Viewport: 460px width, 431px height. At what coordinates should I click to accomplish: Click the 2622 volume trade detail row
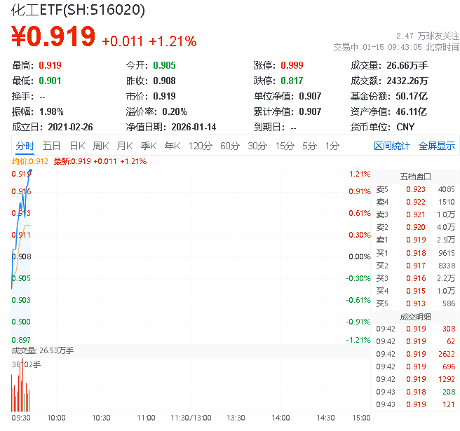point(415,354)
